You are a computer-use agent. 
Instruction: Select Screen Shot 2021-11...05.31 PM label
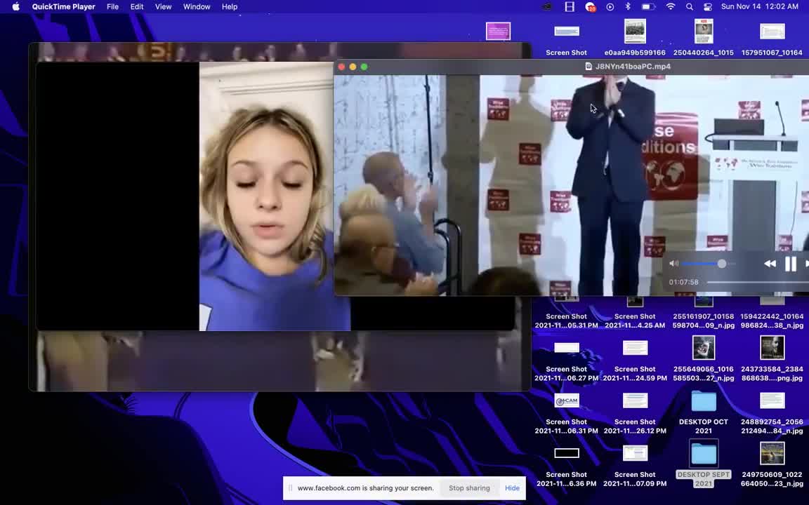[567, 321]
